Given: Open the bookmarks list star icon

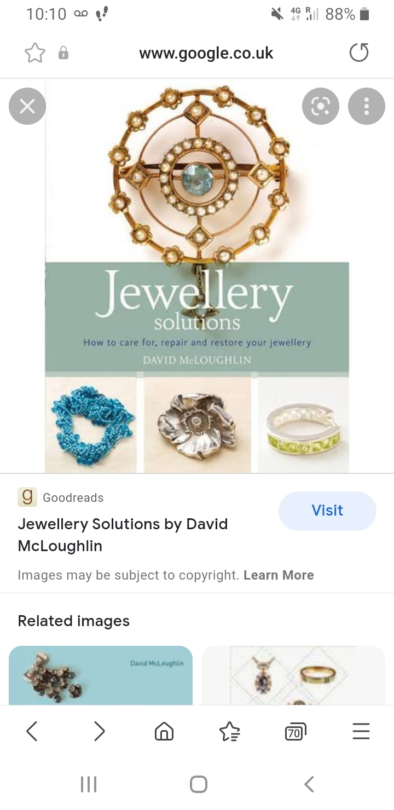Looking at the screenshot, I should (x=230, y=731).
